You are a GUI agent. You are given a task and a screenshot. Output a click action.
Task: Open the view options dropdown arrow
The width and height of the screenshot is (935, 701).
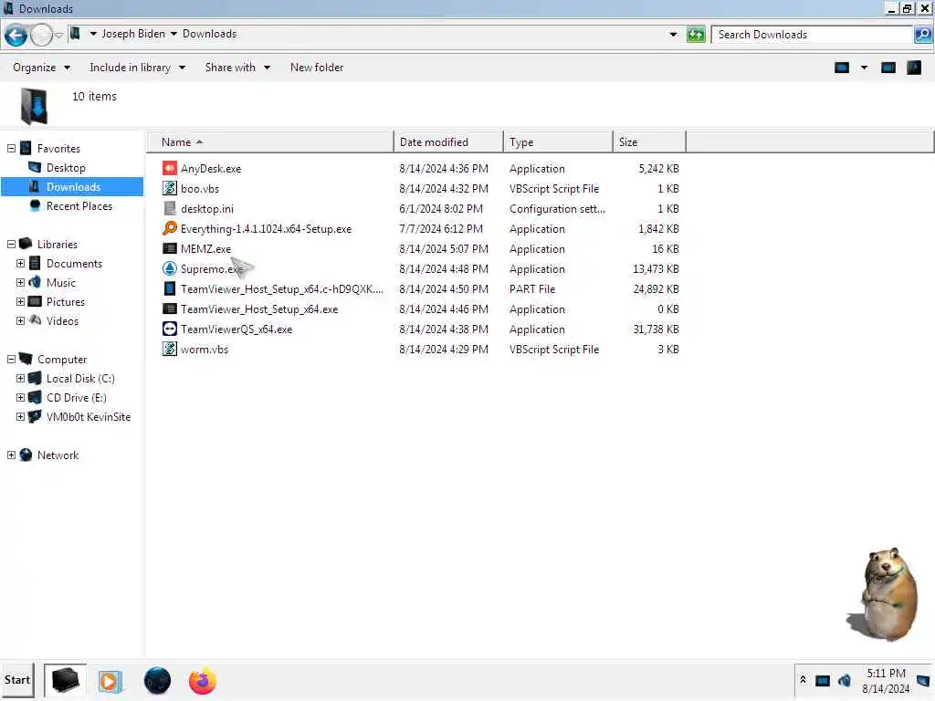tap(864, 68)
